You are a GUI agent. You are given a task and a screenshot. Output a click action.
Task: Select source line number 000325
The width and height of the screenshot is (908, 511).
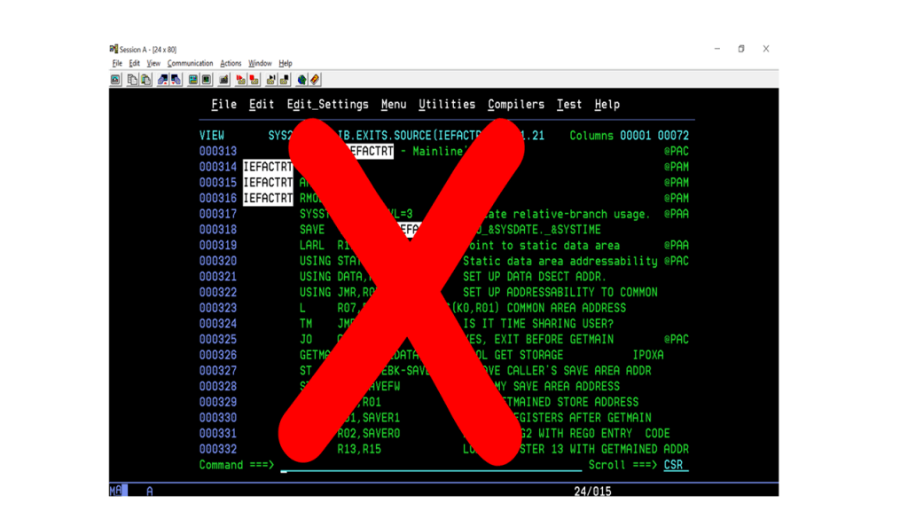218,339
